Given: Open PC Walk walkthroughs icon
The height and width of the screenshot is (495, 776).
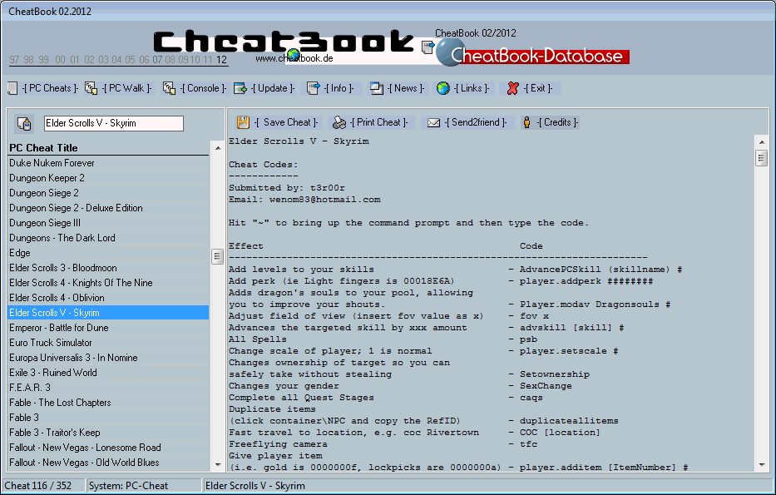Looking at the screenshot, I should tap(91, 89).
